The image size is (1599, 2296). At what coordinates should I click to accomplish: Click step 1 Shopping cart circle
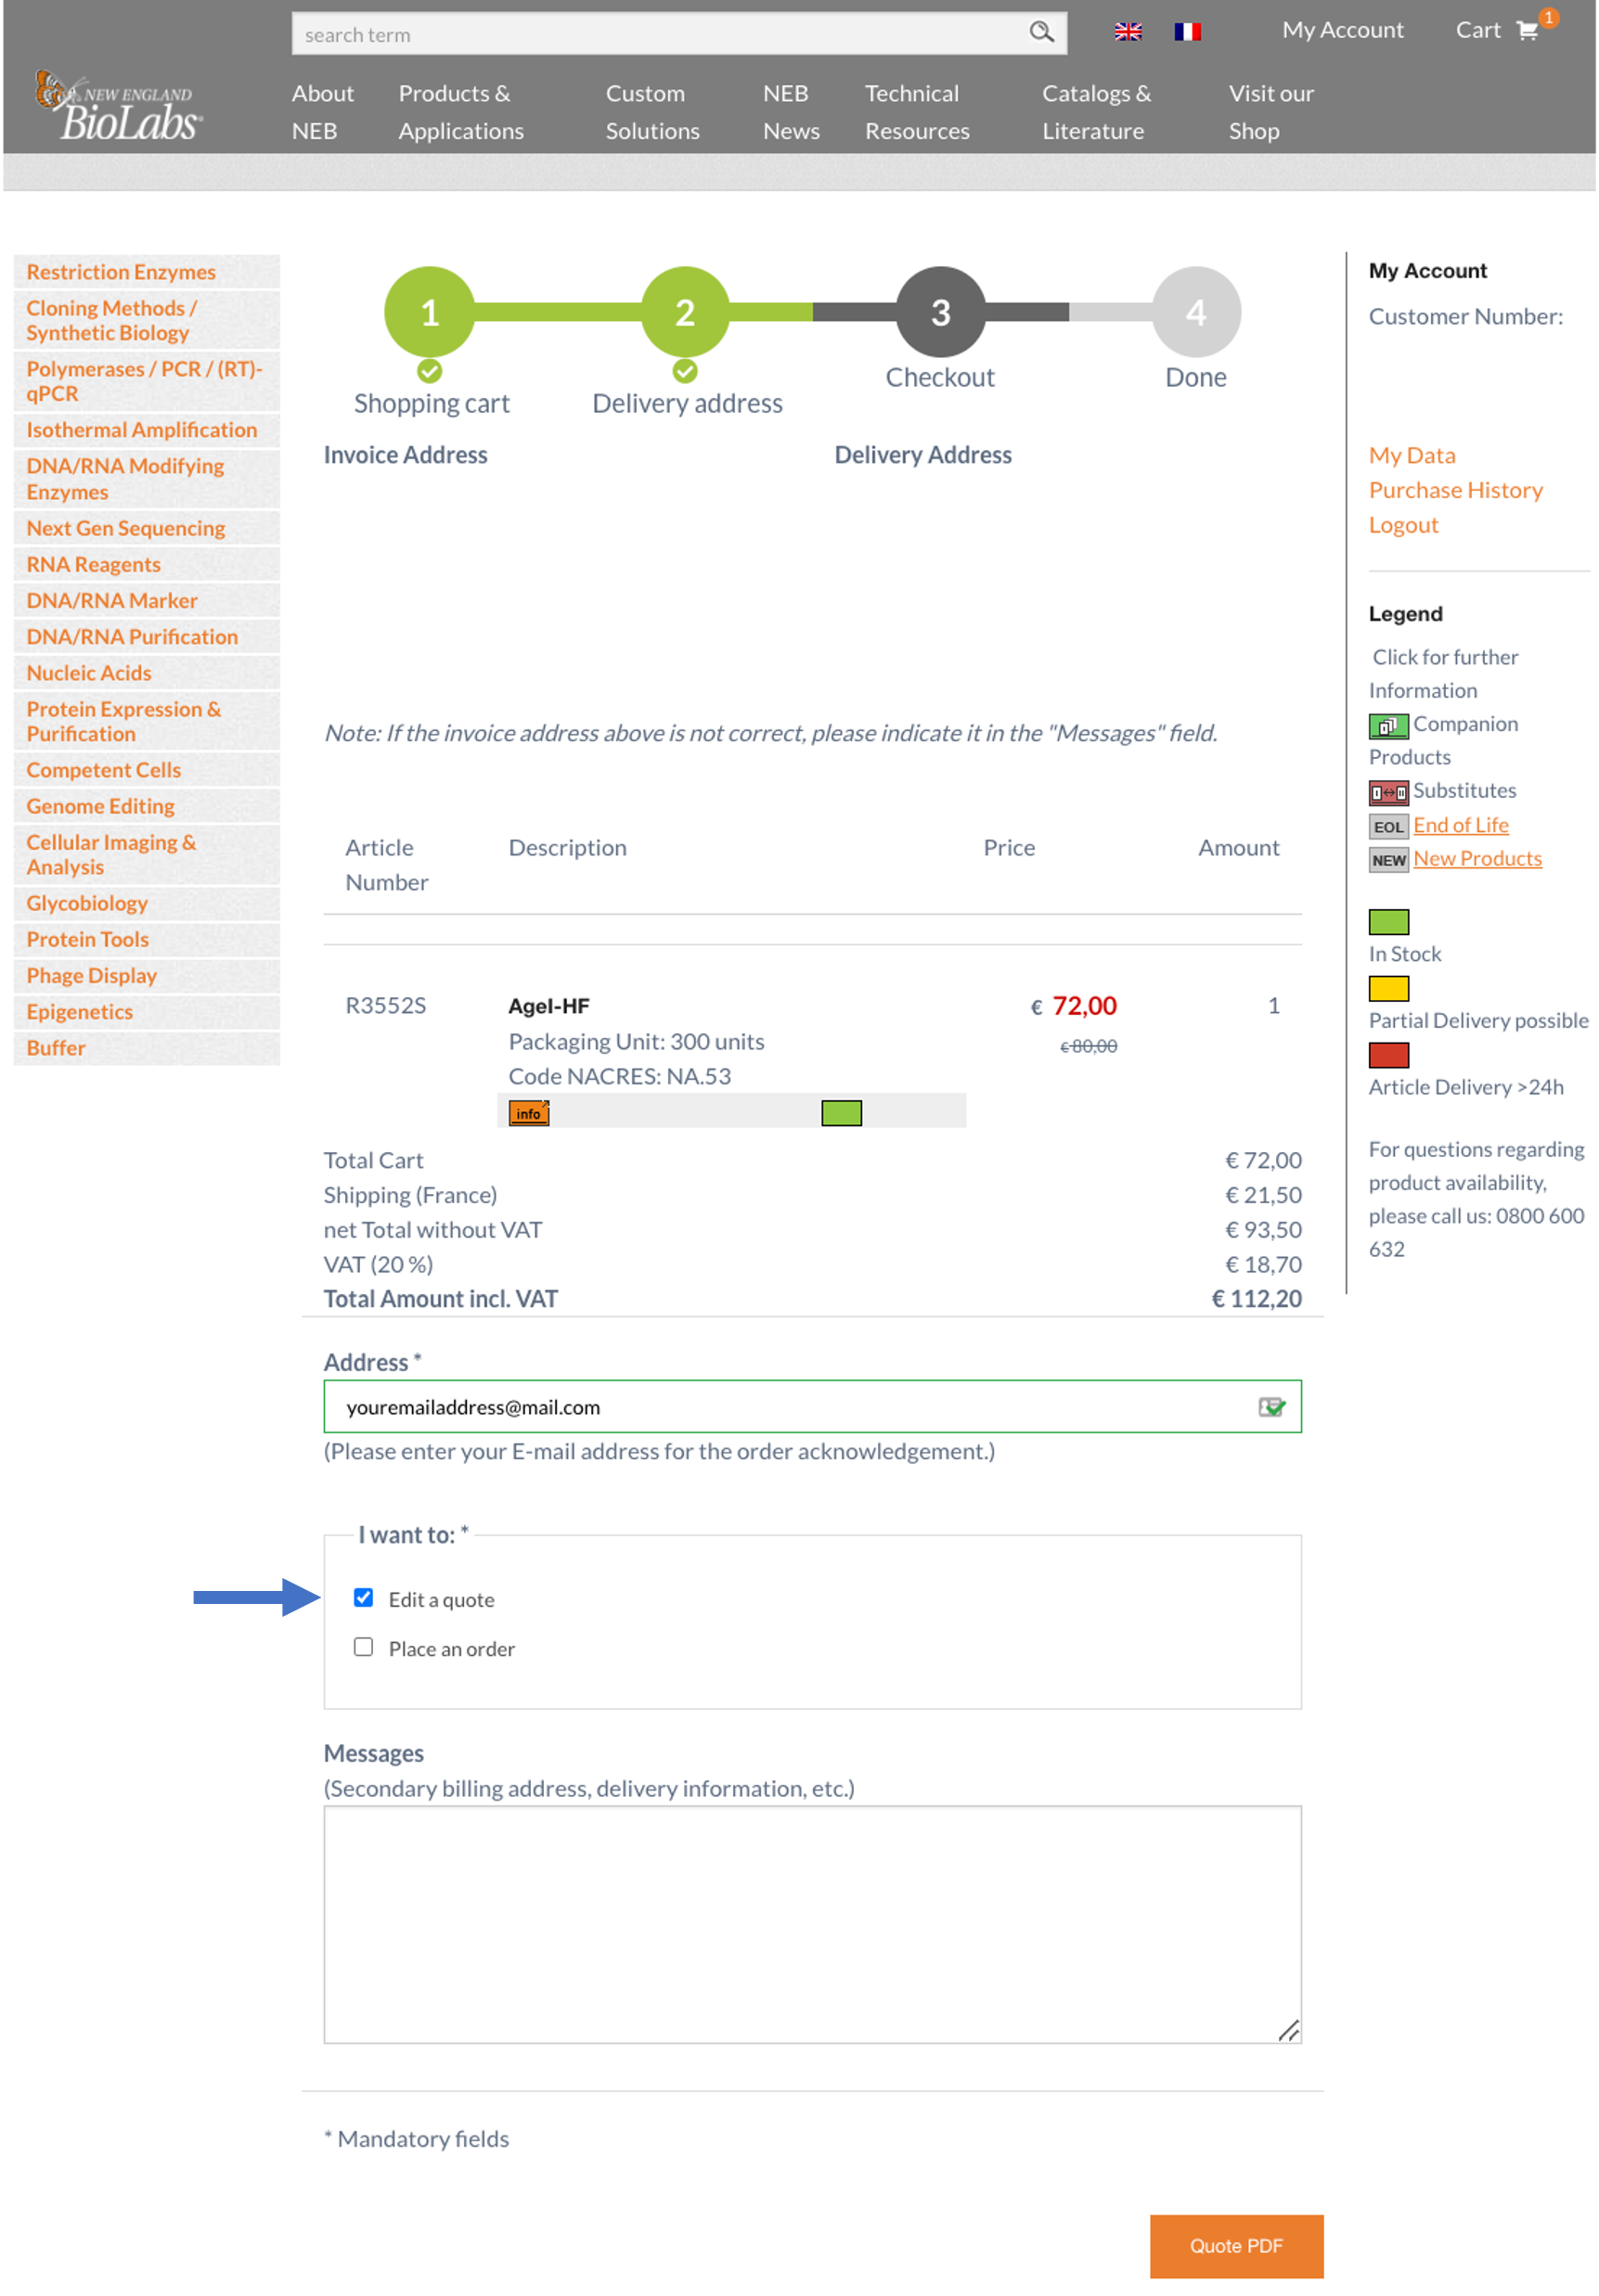[430, 312]
